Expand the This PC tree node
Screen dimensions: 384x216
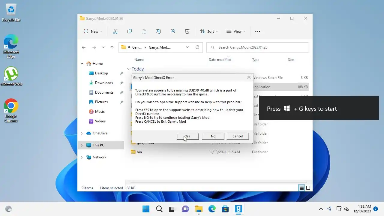82,145
